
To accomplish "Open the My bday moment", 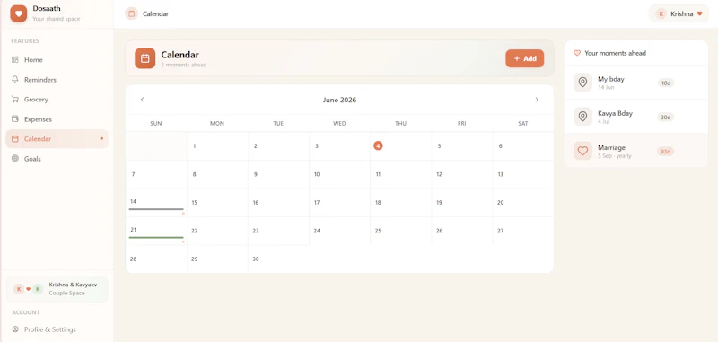I will point(636,83).
